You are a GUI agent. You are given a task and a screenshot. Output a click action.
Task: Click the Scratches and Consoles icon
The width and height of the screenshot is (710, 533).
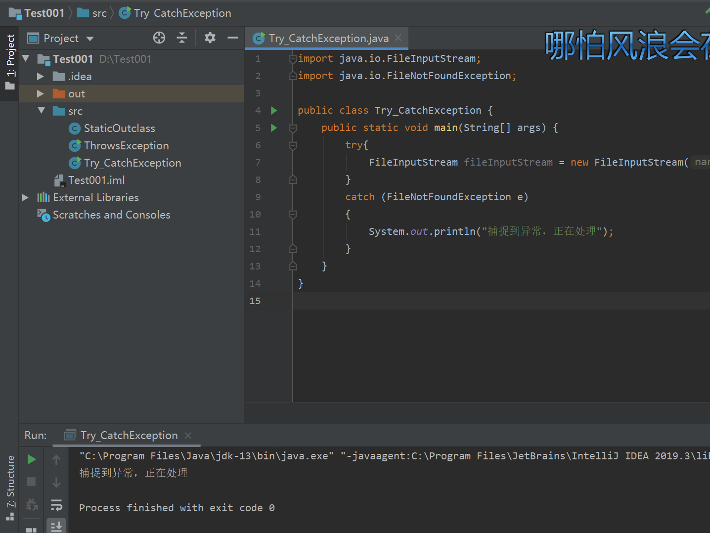point(44,215)
